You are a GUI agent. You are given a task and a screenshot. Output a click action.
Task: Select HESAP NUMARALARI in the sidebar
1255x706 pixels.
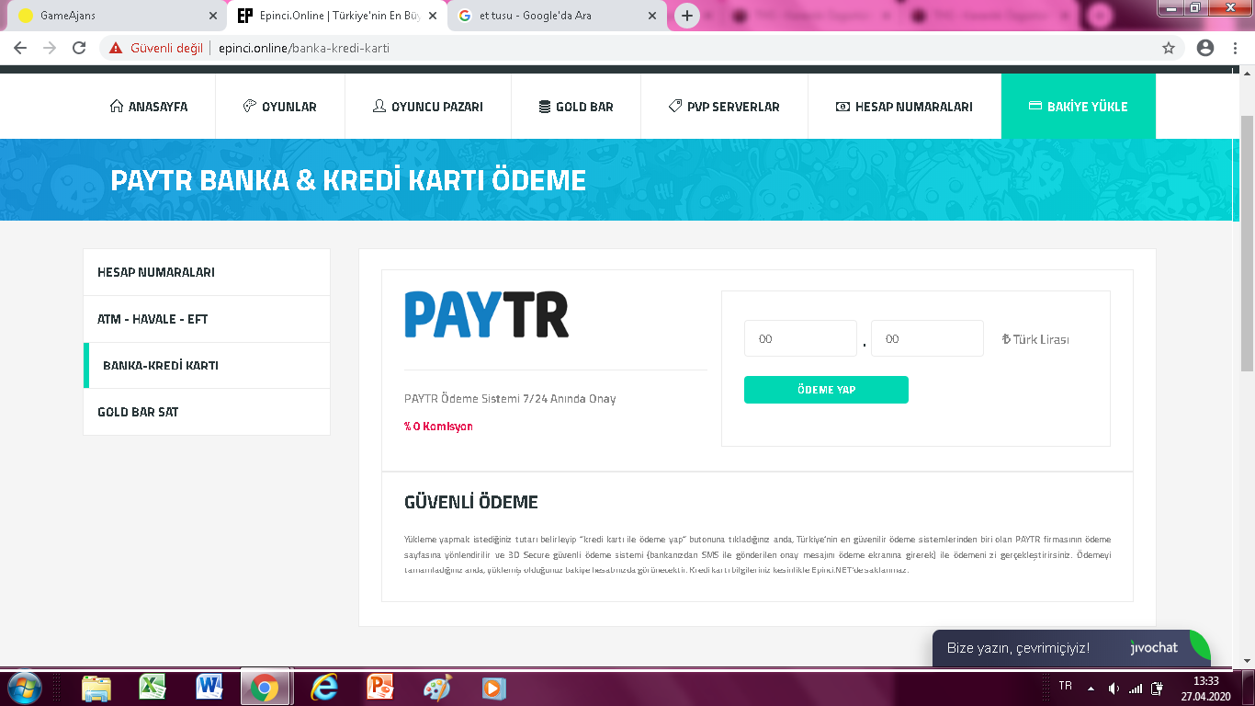207,272
